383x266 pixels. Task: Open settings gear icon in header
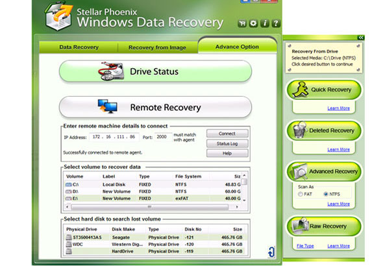(x=253, y=23)
